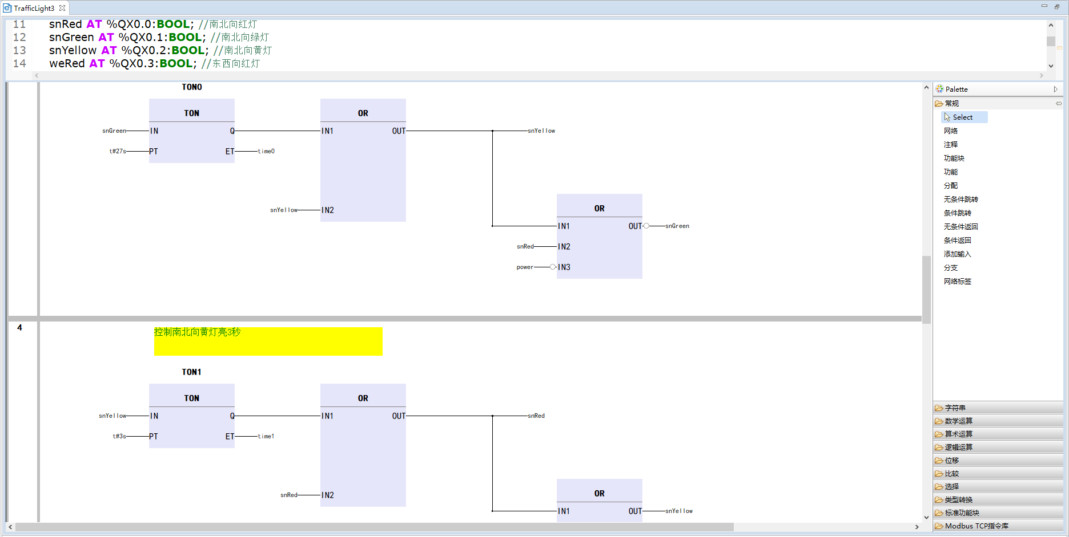1069x537 pixels.
Task: Expand the 数学运算 palette drawer
Action: coord(958,421)
